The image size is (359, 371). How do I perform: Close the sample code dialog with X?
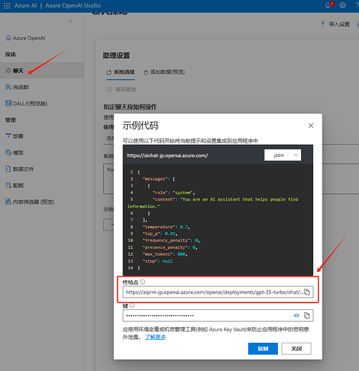(311, 126)
